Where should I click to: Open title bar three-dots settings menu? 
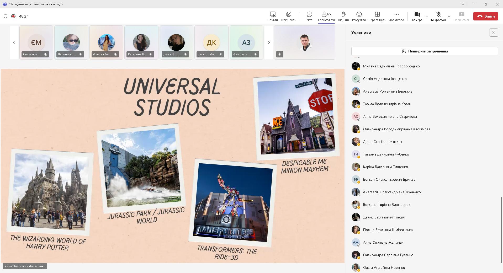tap(462, 4)
